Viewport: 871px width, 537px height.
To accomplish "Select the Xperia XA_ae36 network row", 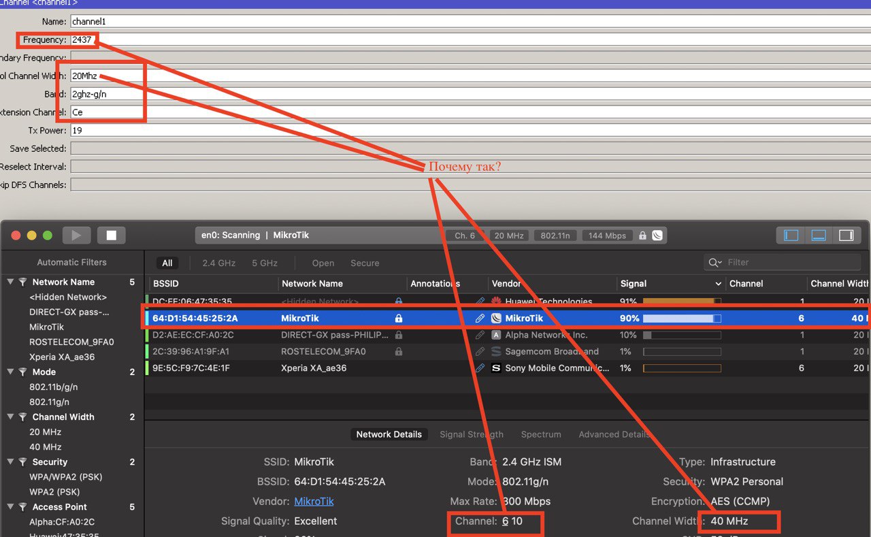I will [x=508, y=368].
